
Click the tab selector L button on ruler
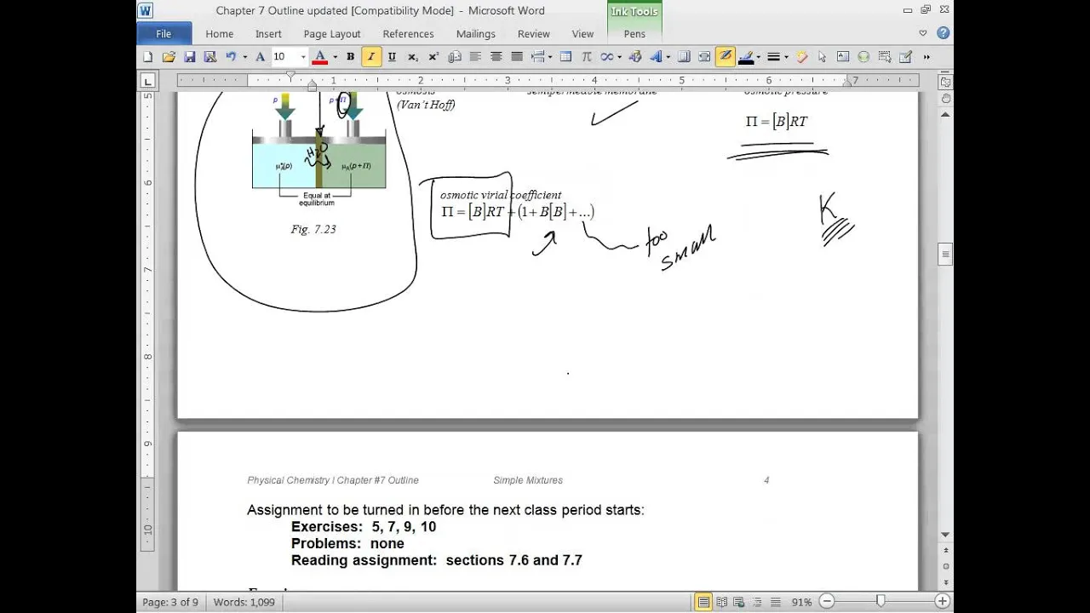coord(147,81)
